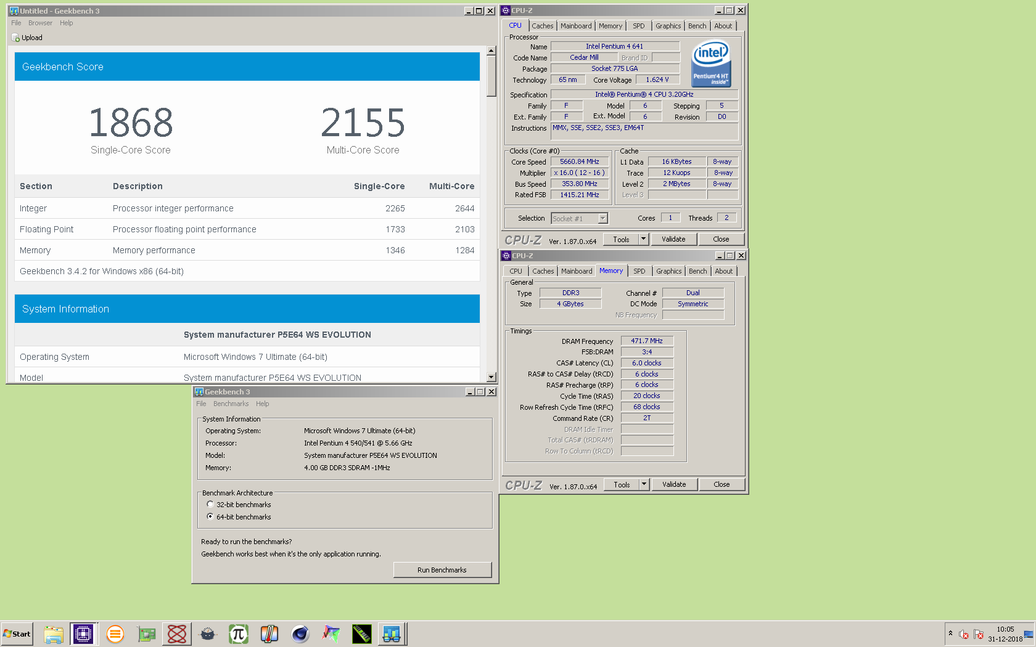Viewport: 1036px width, 647px height.
Task: Click Geekbench results scrollbar down arrow
Action: pyautogui.click(x=491, y=377)
